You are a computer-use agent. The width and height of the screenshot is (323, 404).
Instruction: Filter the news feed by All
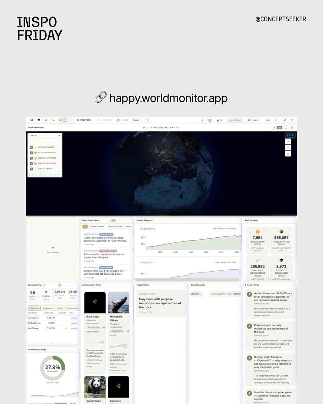point(85,227)
